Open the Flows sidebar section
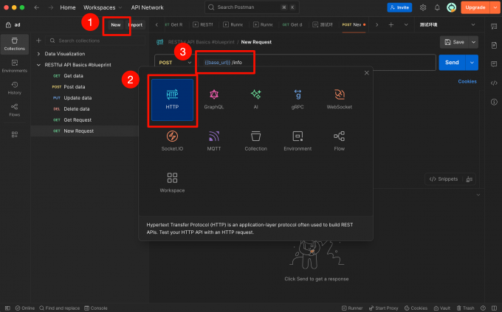This screenshot has height=312, width=502. click(x=15, y=110)
